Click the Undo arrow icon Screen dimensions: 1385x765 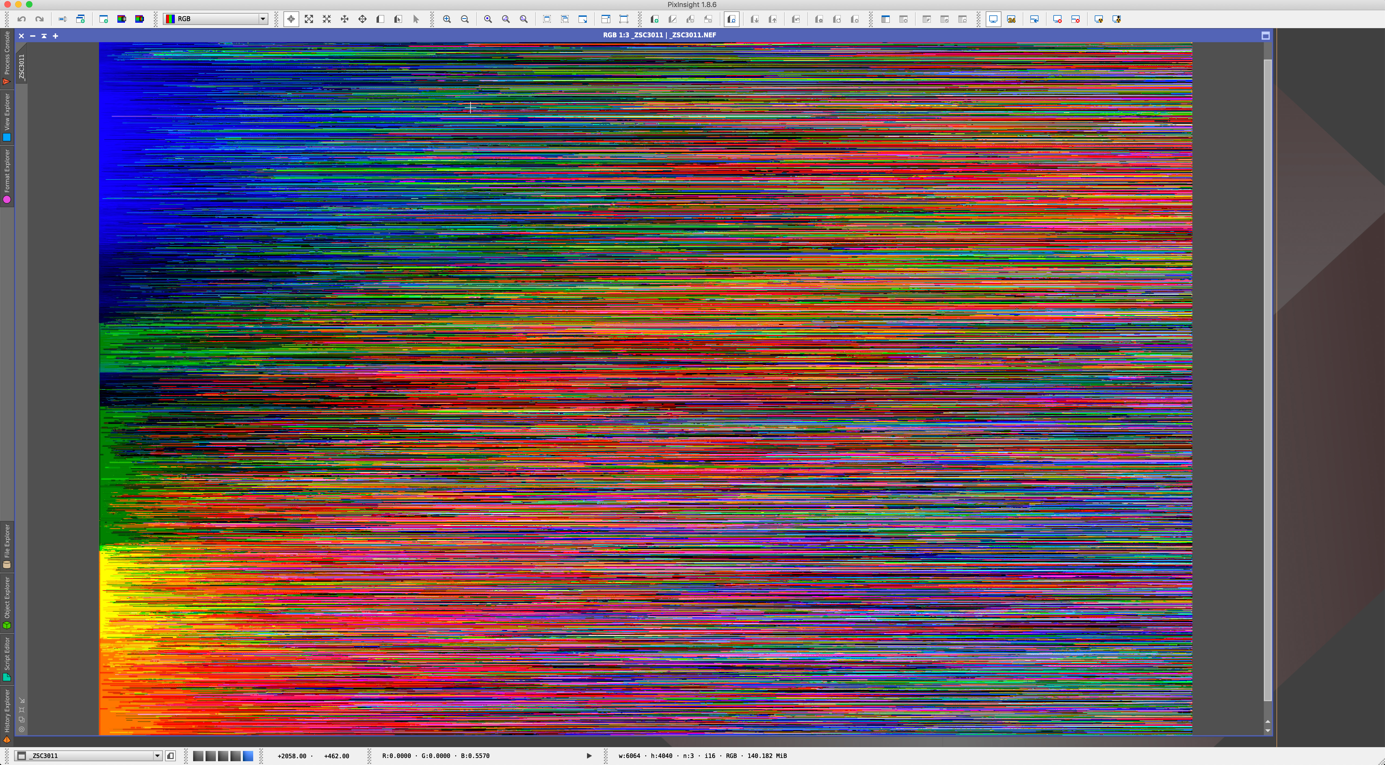tap(22, 19)
